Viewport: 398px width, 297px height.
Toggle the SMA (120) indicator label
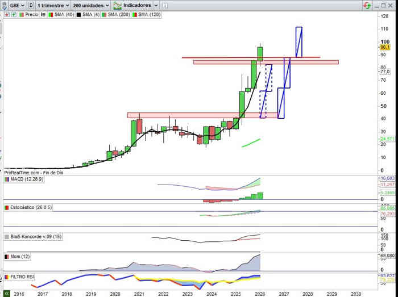(x=144, y=14)
